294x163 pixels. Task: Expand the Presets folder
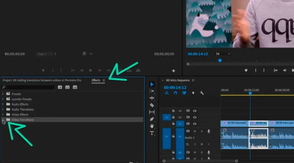(x=3, y=94)
